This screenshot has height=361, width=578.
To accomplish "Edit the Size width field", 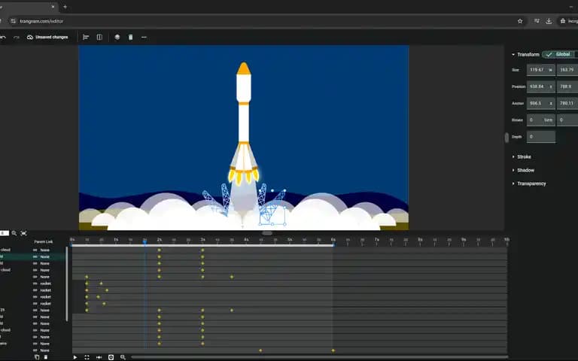I will (541, 70).
